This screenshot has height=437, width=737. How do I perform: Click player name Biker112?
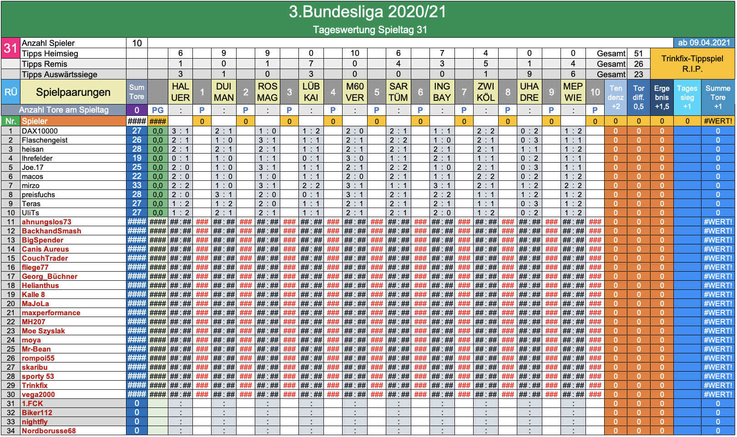coord(37,412)
